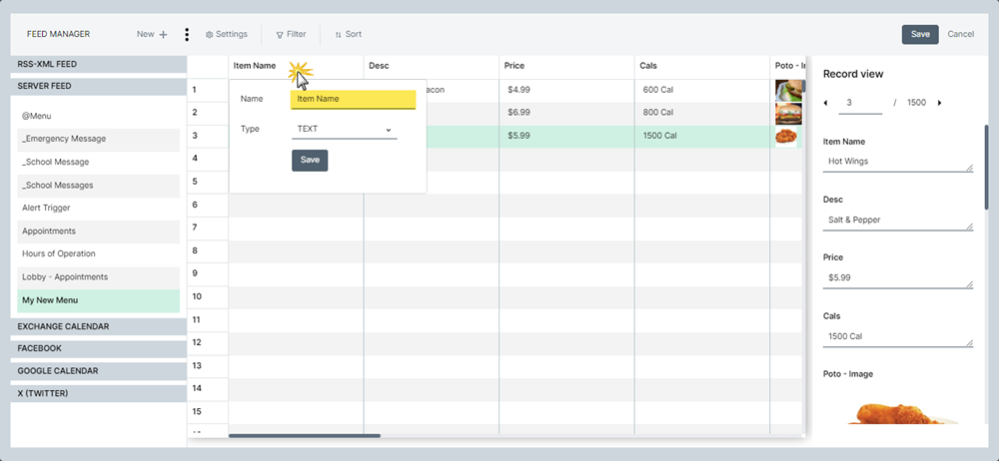Edit the Cals field in Record view
999x461 pixels.
(x=898, y=337)
